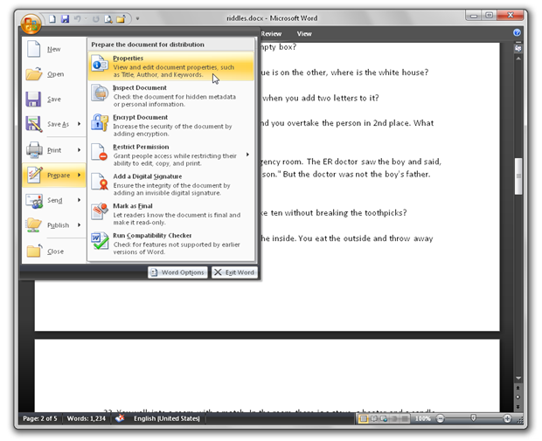Viewport: 542px width, 441px height.
Task: Switch to Web Layout view button
Action: click(384, 419)
